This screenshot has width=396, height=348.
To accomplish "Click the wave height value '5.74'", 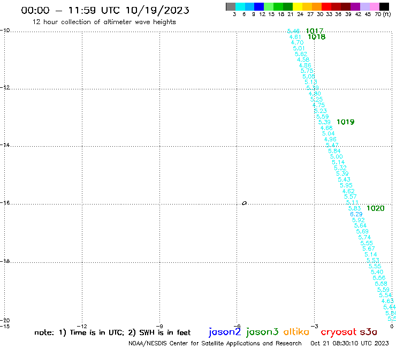I will point(364,237).
